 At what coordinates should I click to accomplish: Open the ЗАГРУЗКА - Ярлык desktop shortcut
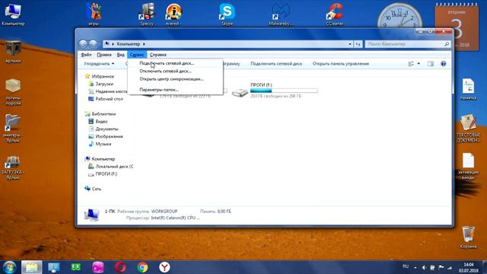13,167
